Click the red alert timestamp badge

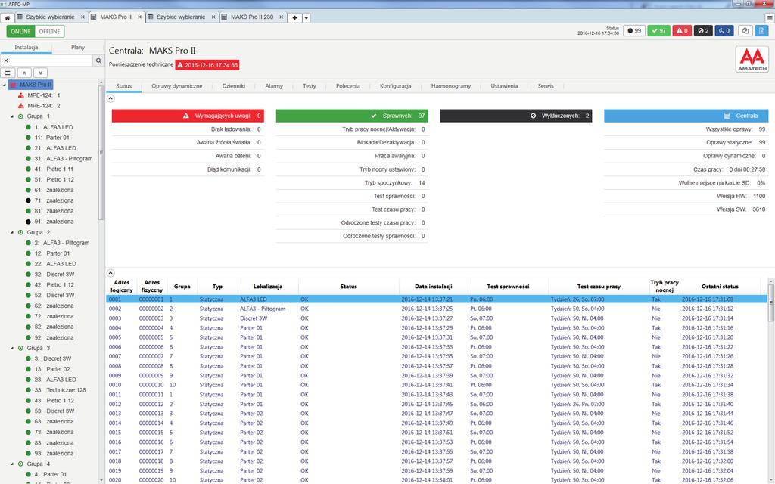tap(207, 65)
